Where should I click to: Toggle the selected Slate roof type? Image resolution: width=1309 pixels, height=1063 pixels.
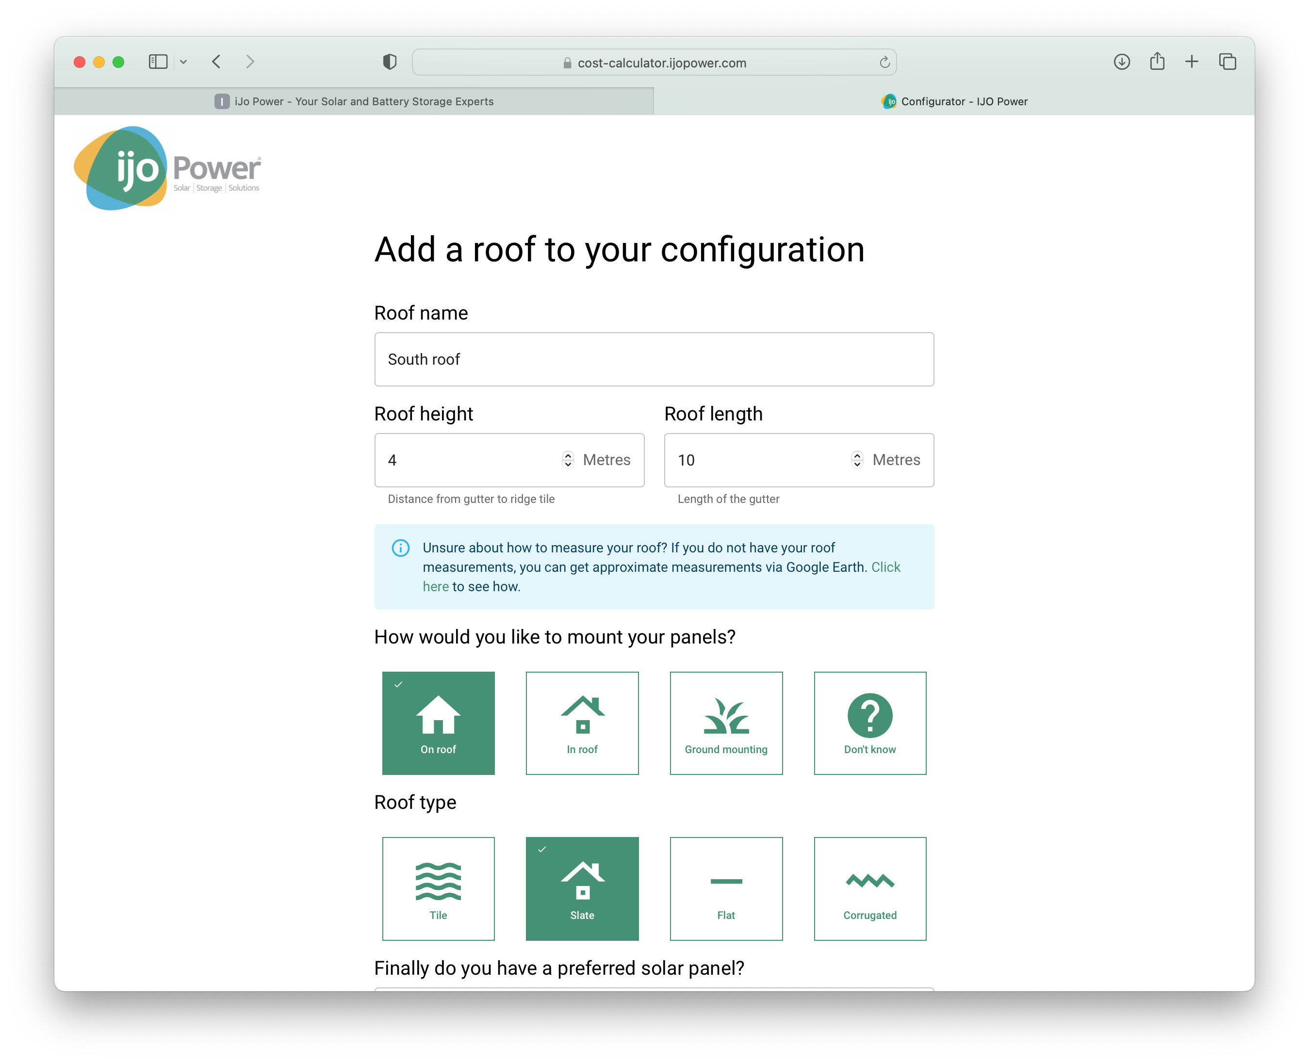pyautogui.click(x=582, y=888)
